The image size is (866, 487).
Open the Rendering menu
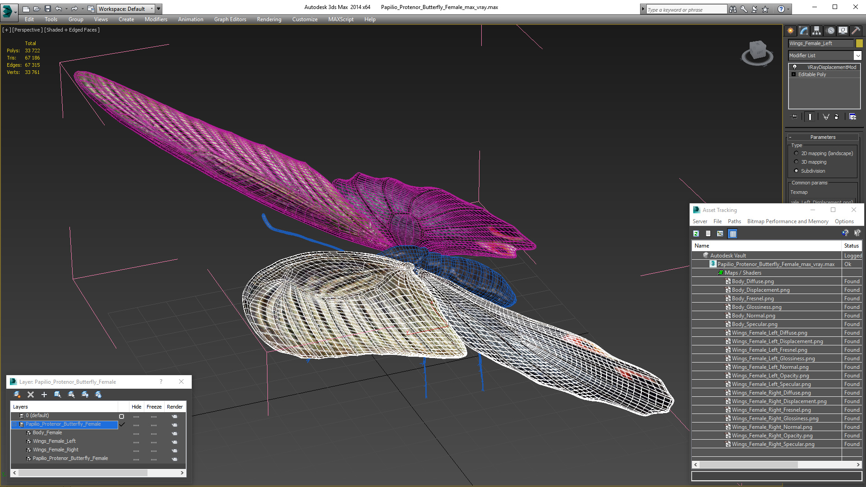[269, 19]
